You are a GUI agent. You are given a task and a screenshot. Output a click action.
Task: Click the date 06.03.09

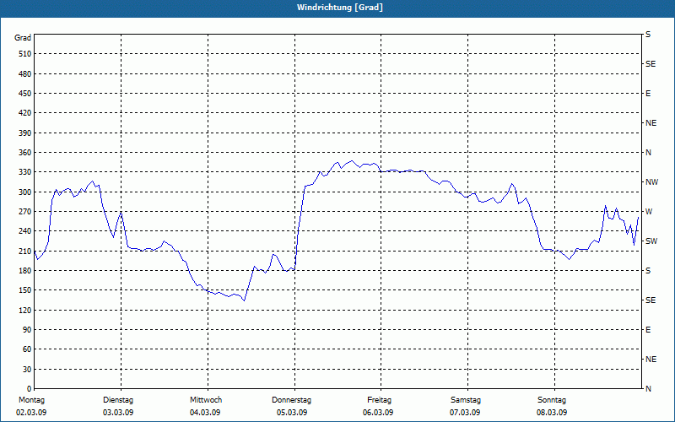tap(378, 413)
